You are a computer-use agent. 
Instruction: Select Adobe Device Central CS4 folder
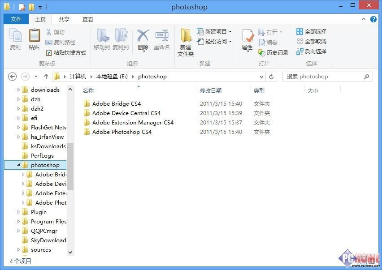[122, 113]
